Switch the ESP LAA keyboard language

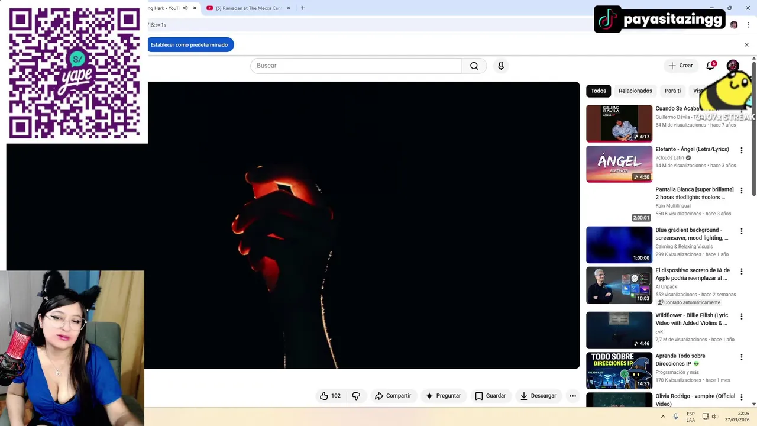(691, 417)
